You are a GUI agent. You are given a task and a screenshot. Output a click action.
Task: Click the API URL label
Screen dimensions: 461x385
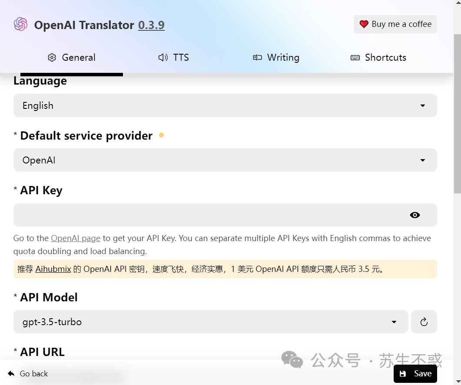42,352
